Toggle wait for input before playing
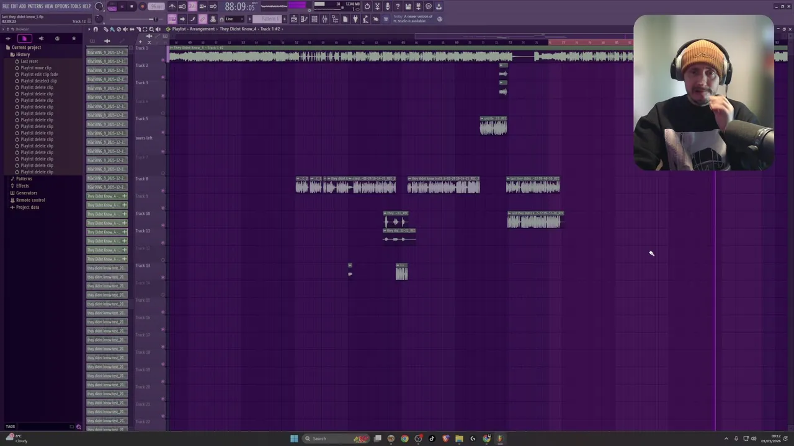Viewport: 794px width, 446px height. (x=182, y=6)
